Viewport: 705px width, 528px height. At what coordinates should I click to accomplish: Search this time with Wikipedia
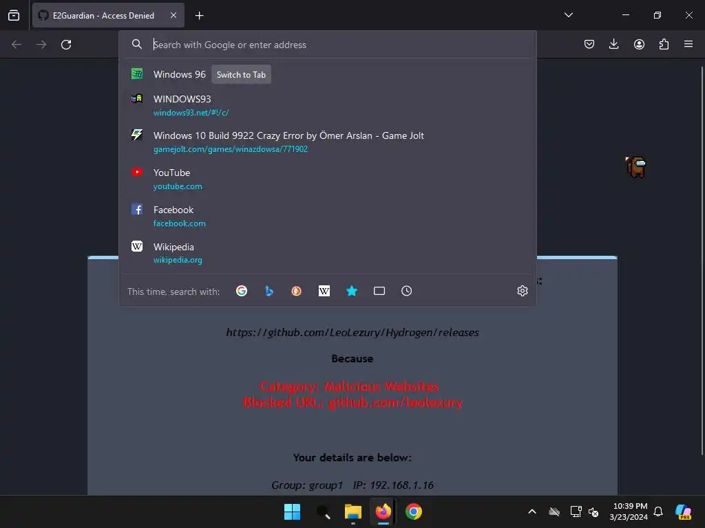(324, 291)
